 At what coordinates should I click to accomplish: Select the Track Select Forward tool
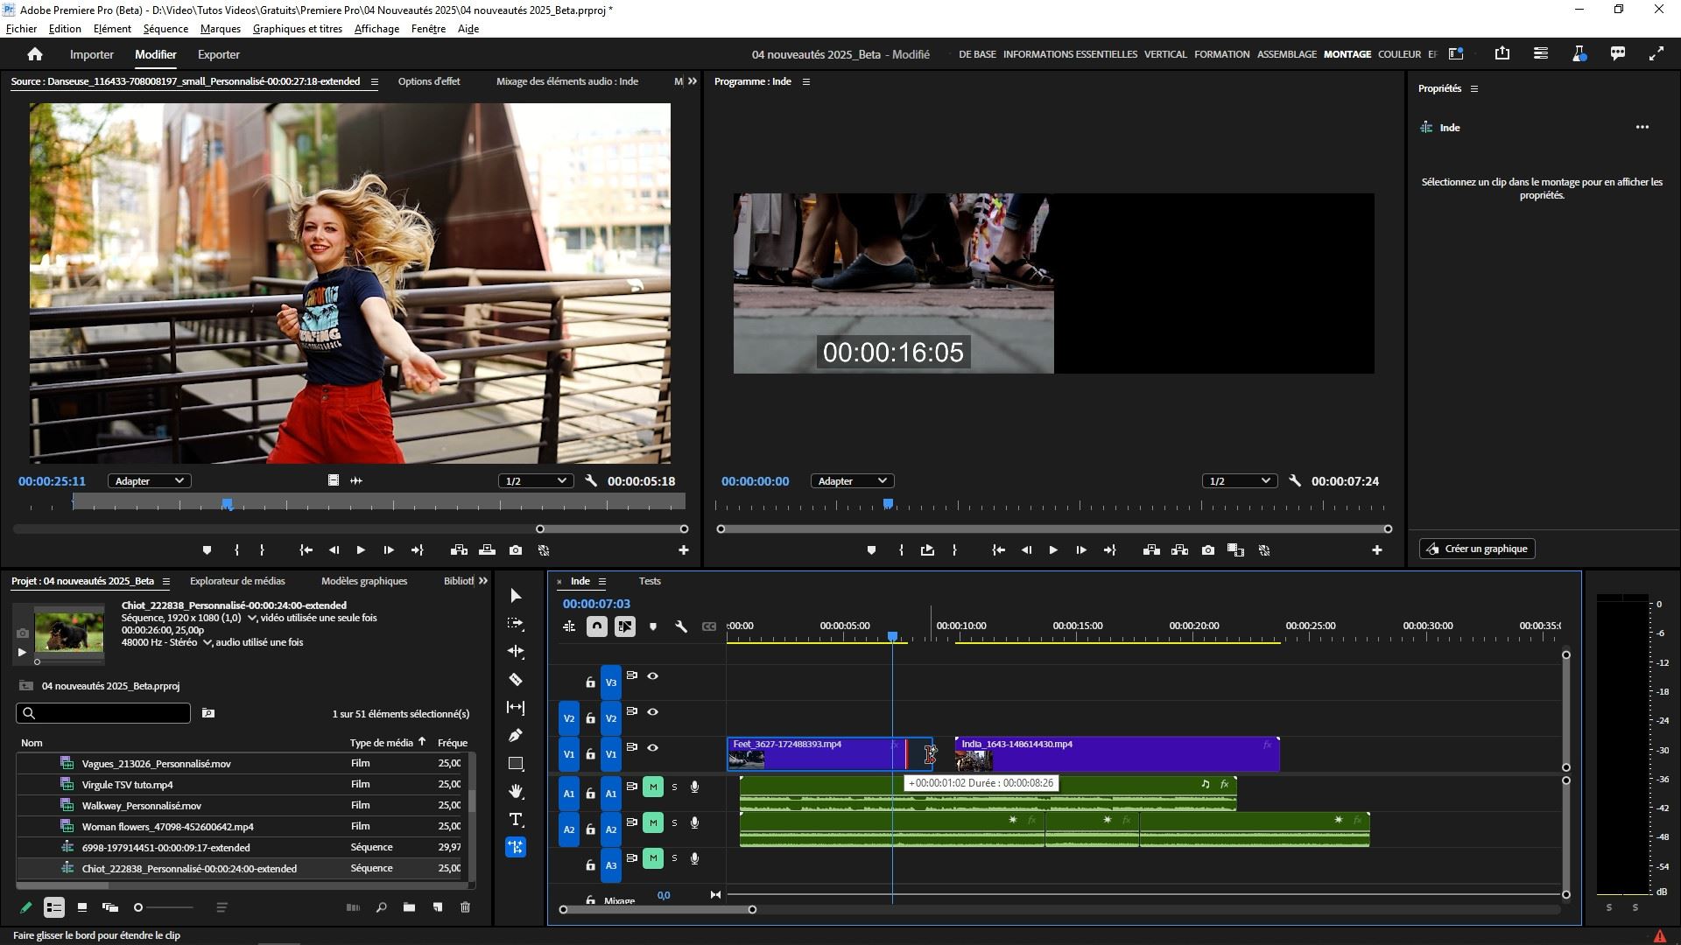click(x=516, y=624)
